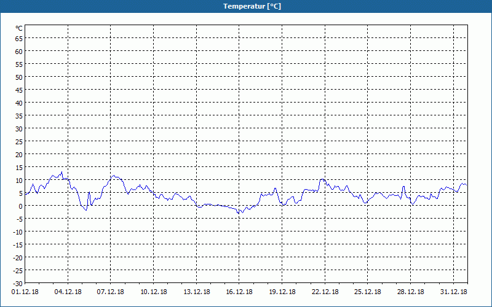Click the 25.12.18 date label
This screenshot has width=492, height=307.
tap(368, 292)
